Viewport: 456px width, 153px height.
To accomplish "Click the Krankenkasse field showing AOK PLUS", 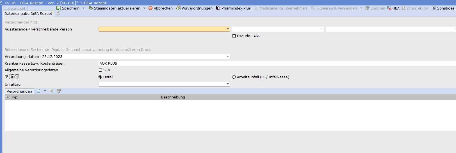I will pyautogui.click(x=277, y=63).
